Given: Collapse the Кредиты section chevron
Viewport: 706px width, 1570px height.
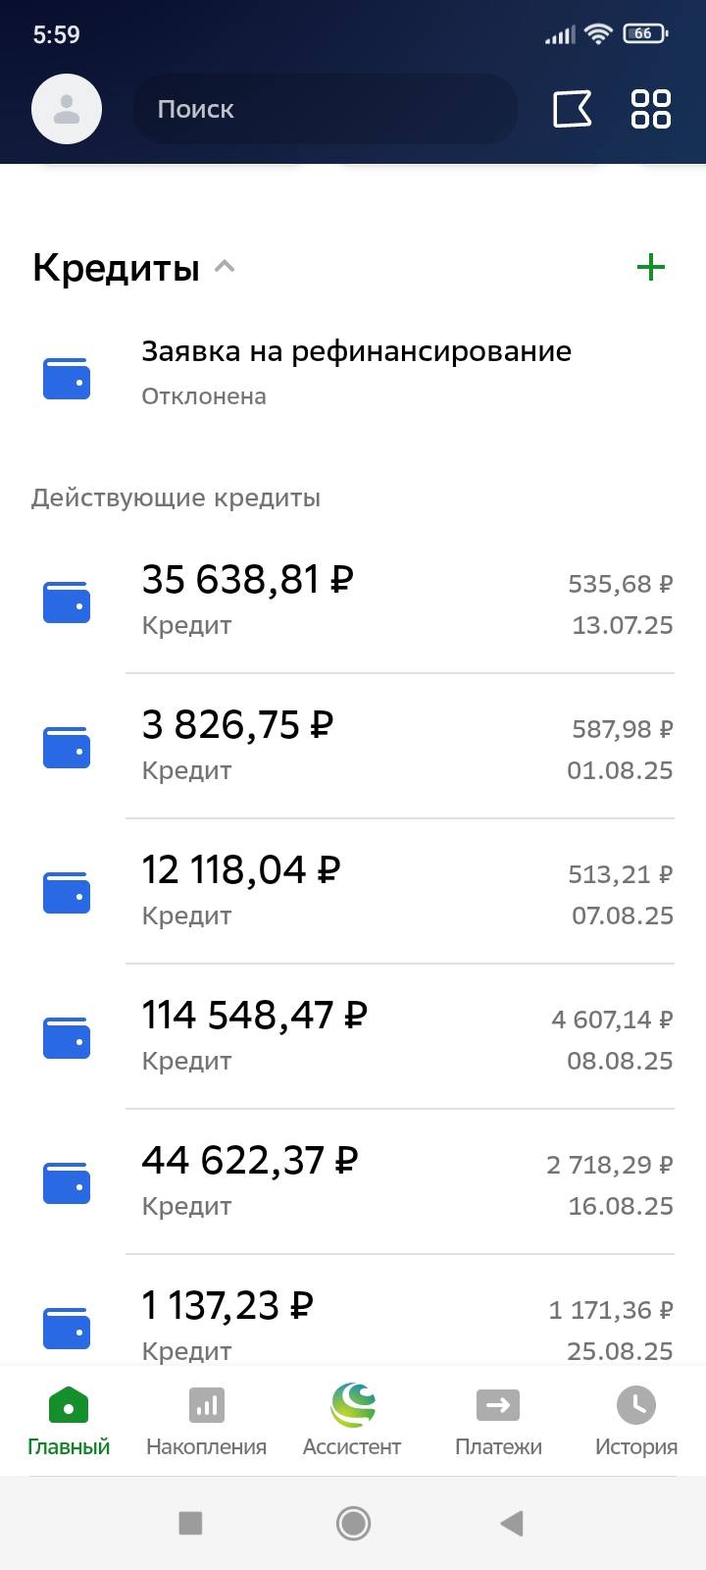Looking at the screenshot, I should pos(225,266).
